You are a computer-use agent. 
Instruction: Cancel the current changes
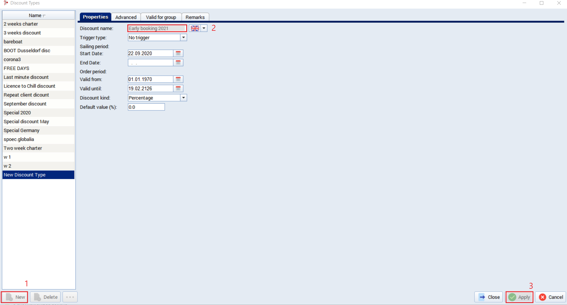click(x=551, y=297)
